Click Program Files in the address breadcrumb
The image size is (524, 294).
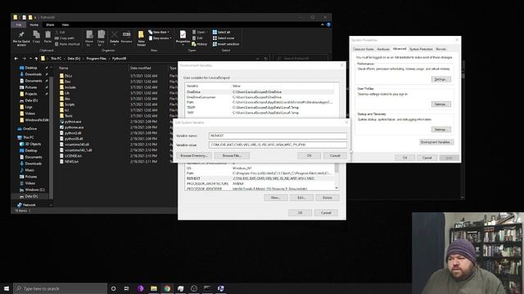[x=97, y=58]
